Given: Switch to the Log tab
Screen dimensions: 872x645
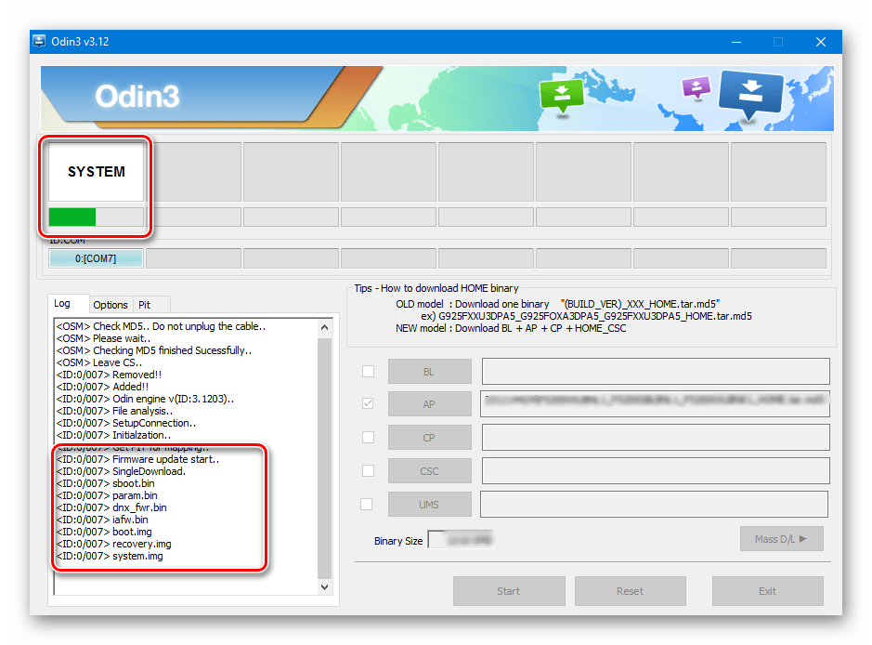Looking at the screenshot, I should click(68, 303).
